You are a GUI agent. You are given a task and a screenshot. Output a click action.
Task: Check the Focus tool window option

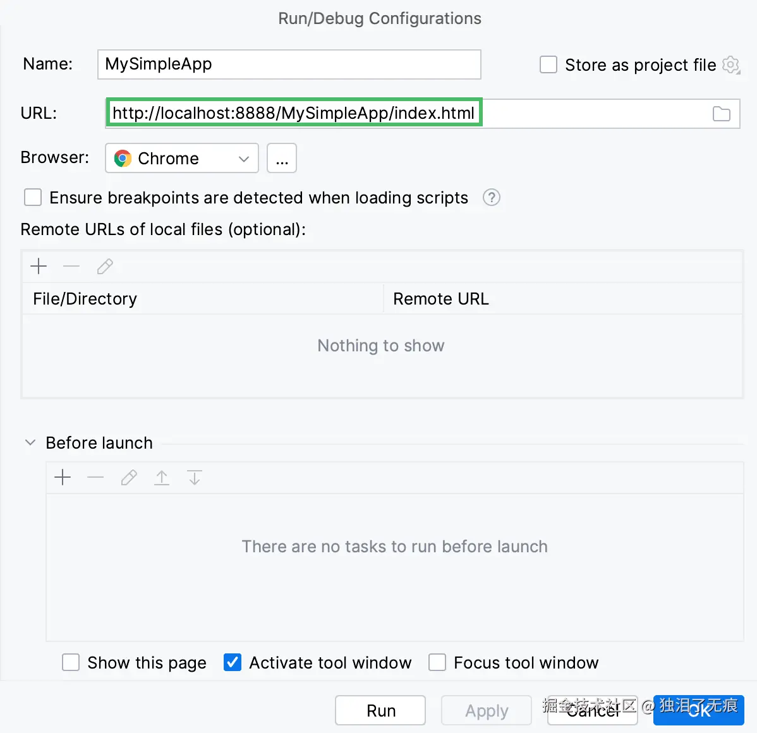(437, 662)
